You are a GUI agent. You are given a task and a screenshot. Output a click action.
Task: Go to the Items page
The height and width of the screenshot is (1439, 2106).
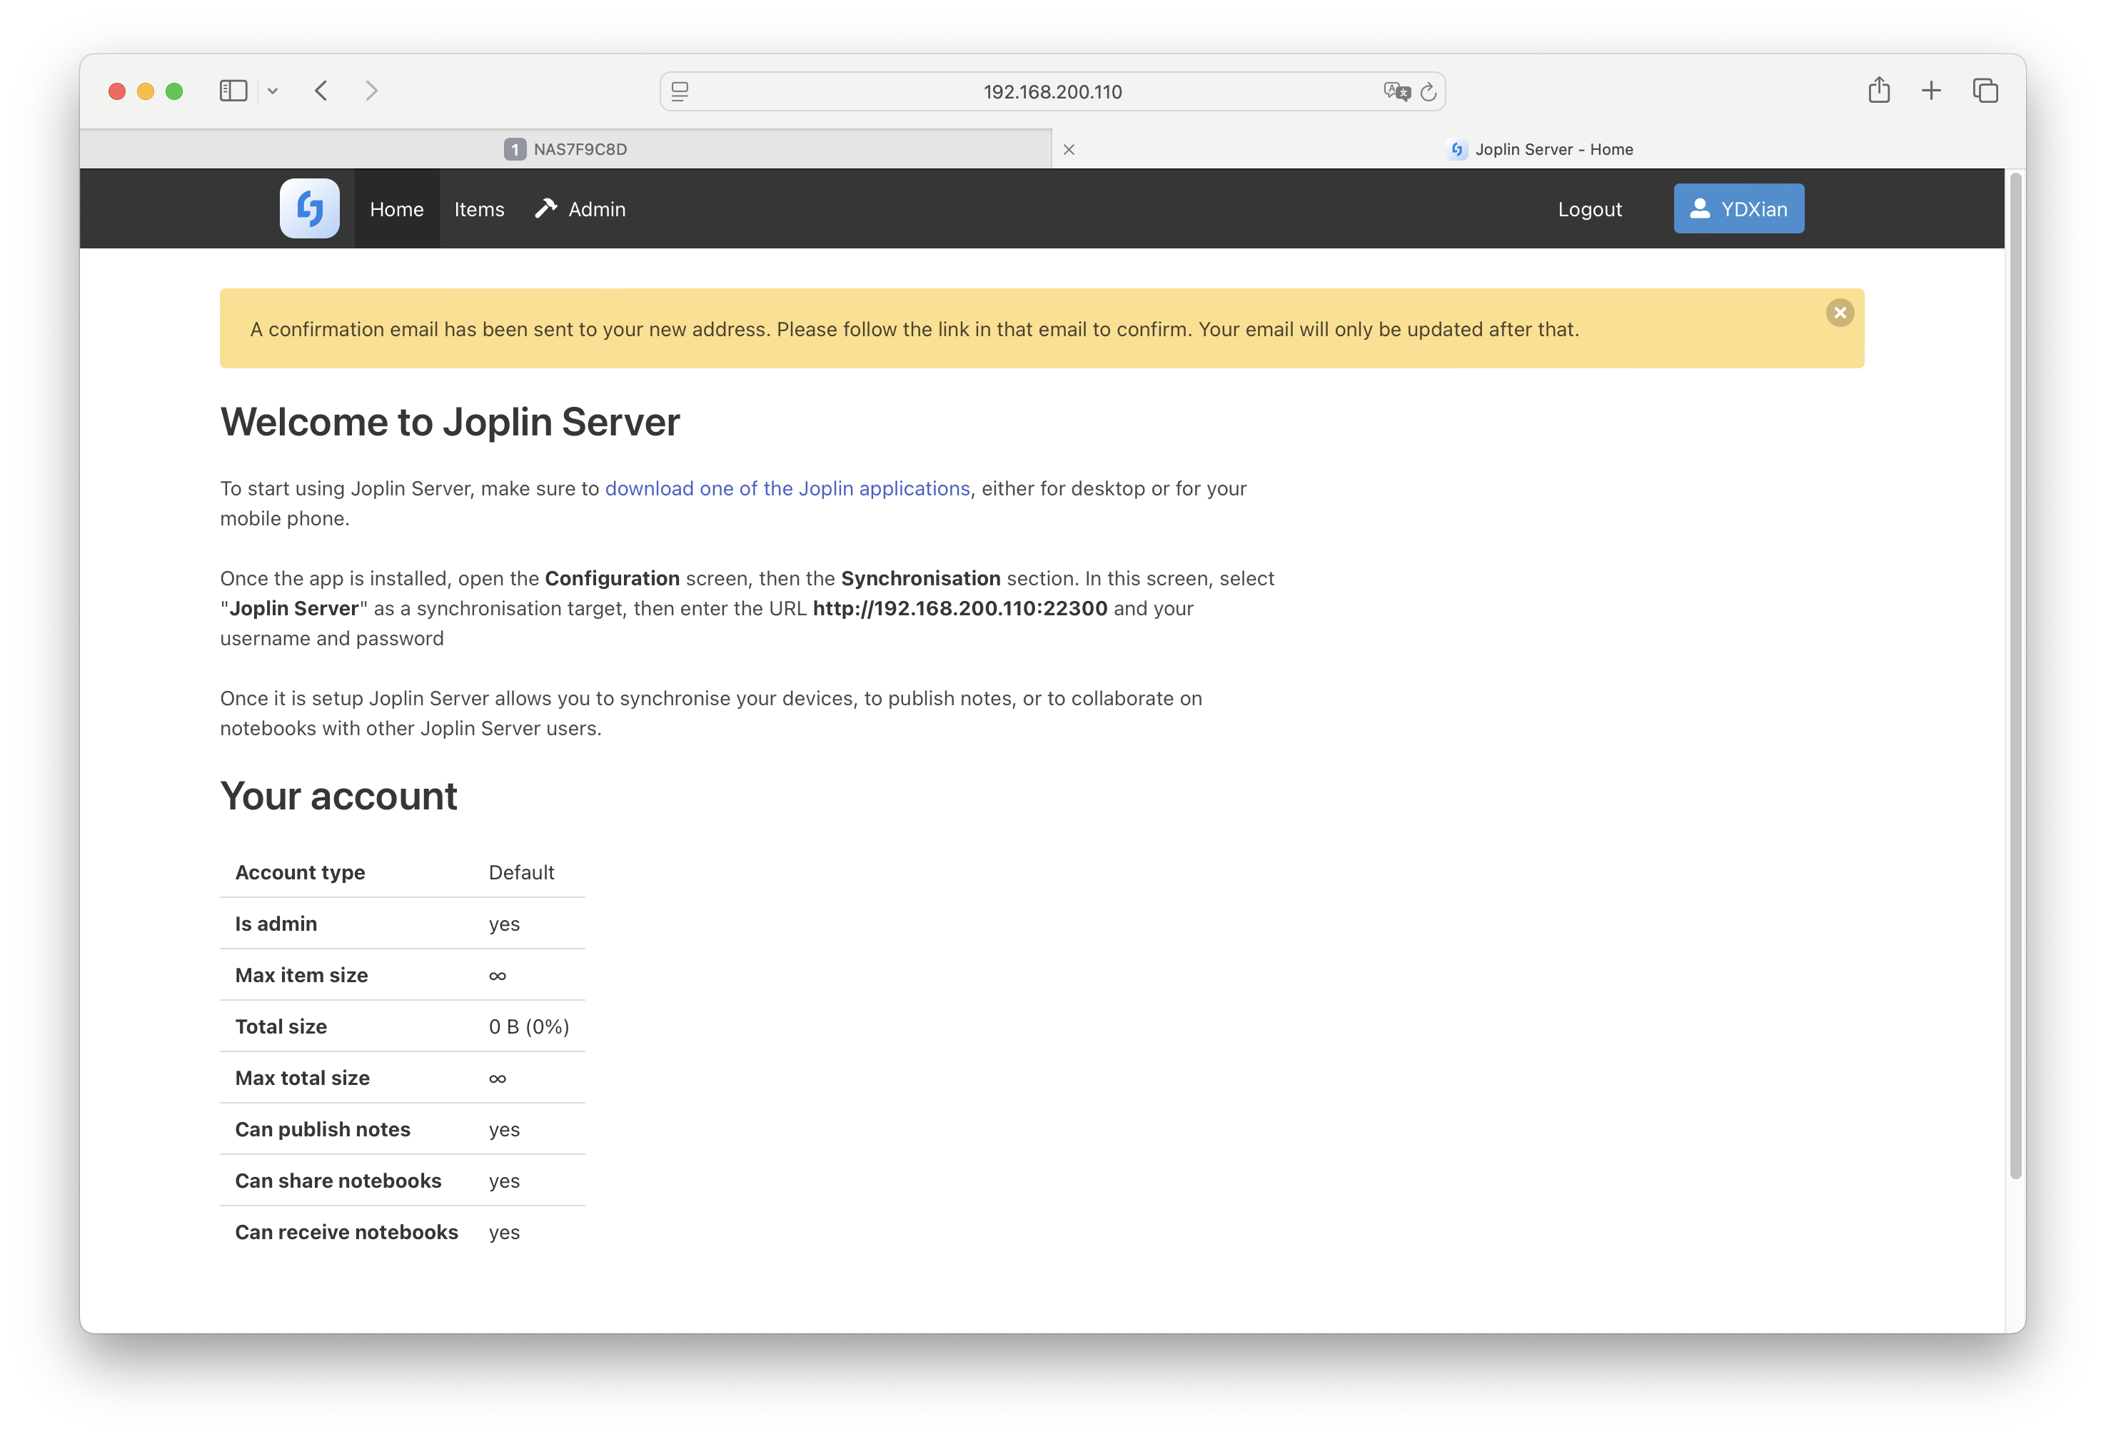coord(478,208)
